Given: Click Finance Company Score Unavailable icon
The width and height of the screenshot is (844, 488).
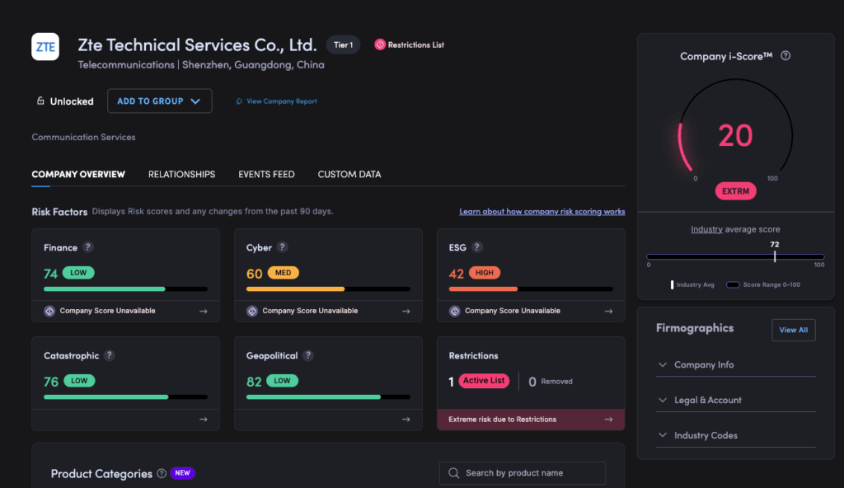Looking at the screenshot, I should [49, 311].
